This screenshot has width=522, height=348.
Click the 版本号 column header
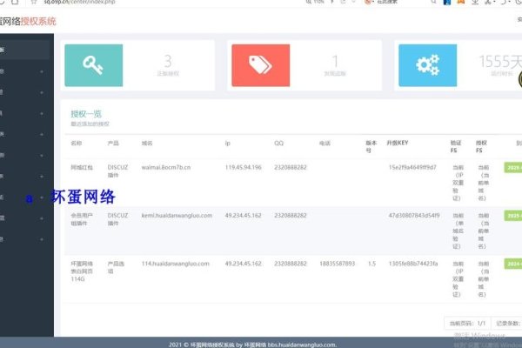coord(371,146)
